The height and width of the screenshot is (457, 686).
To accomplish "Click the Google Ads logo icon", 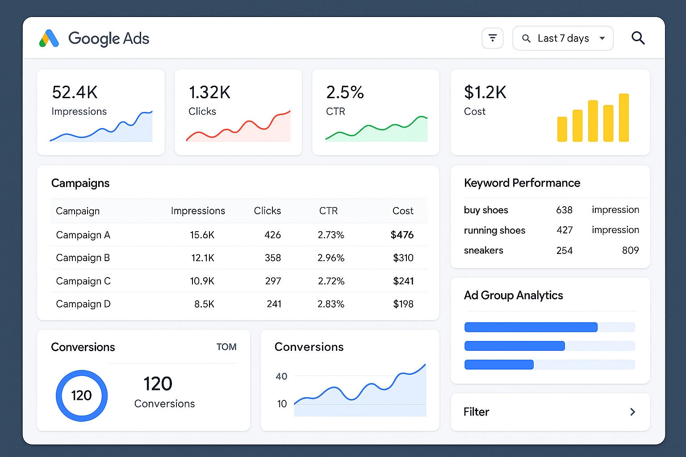I will point(49,38).
